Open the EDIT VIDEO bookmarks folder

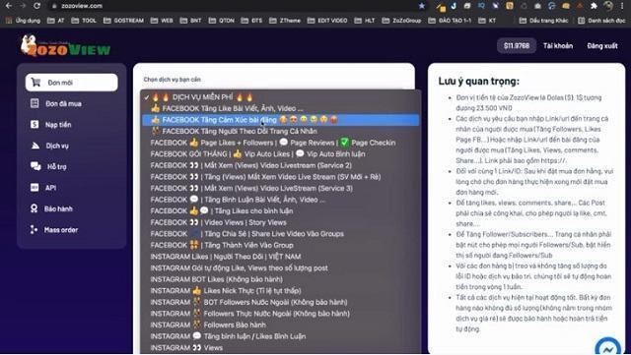point(327,21)
